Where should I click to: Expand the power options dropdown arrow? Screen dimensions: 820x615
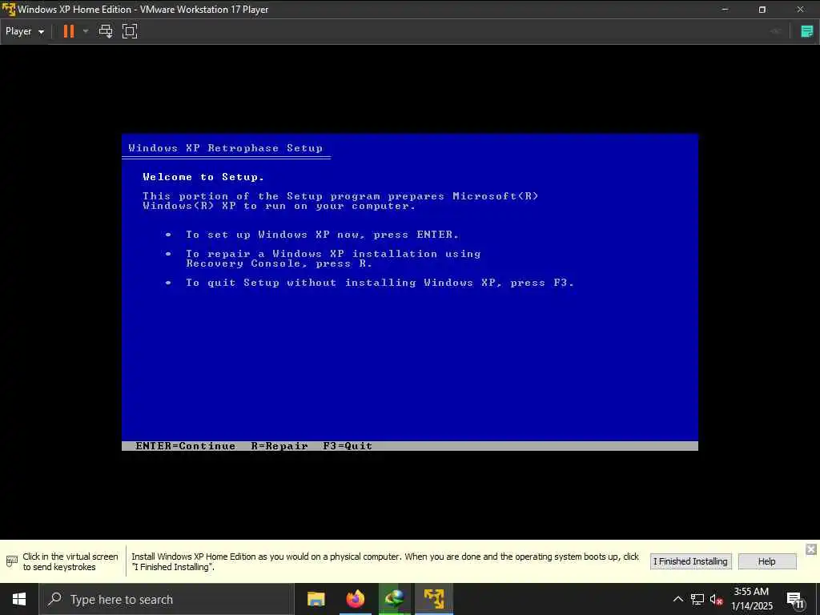tap(86, 31)
